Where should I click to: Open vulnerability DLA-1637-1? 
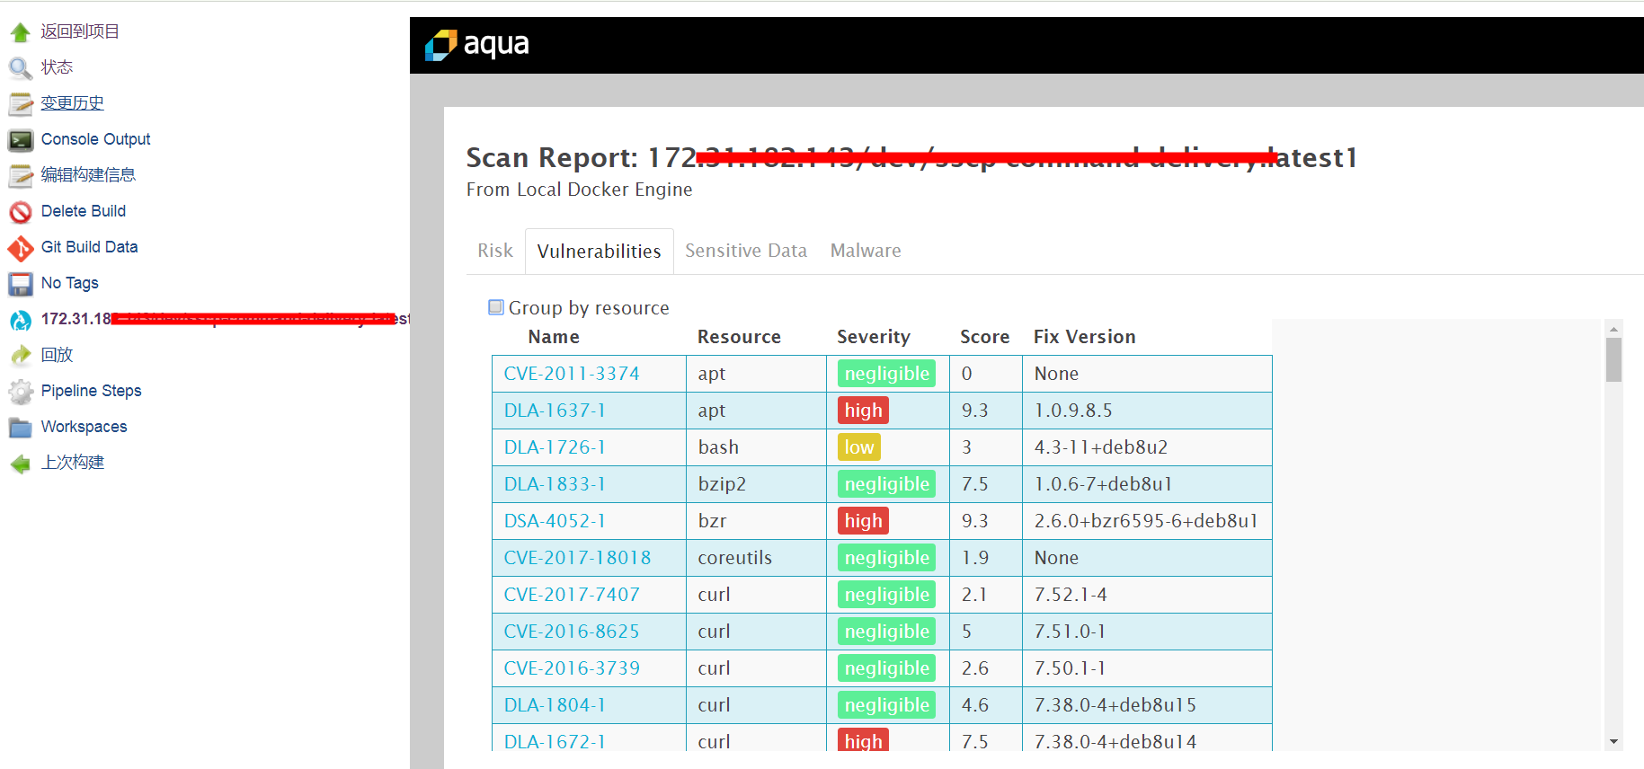[555, 411]
